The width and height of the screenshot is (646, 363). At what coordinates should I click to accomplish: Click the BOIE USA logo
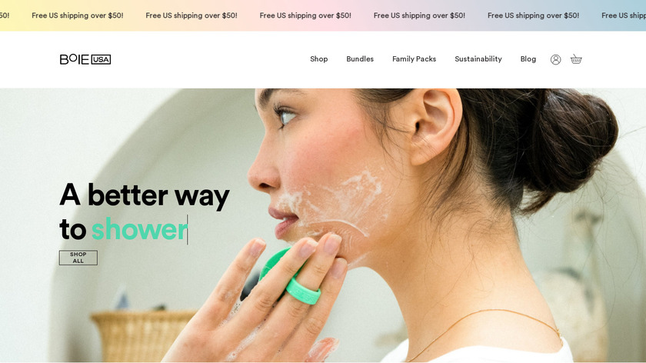click(85, 59)
